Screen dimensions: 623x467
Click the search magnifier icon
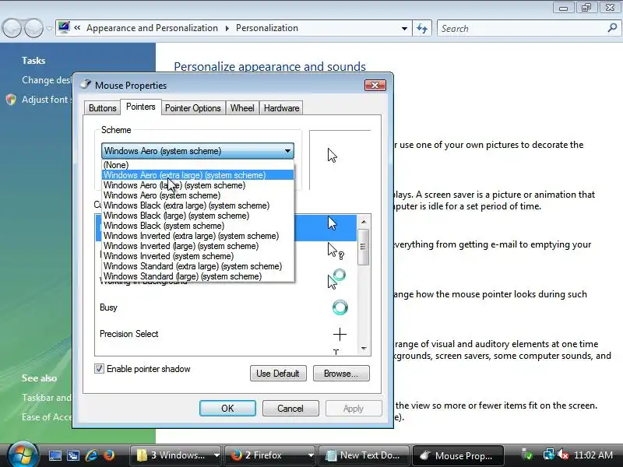point(612,28)
